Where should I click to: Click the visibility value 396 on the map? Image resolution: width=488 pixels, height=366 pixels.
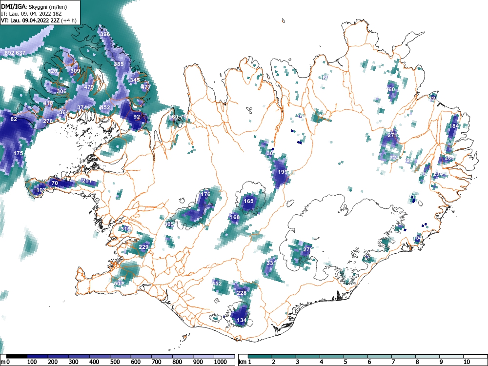105,34
